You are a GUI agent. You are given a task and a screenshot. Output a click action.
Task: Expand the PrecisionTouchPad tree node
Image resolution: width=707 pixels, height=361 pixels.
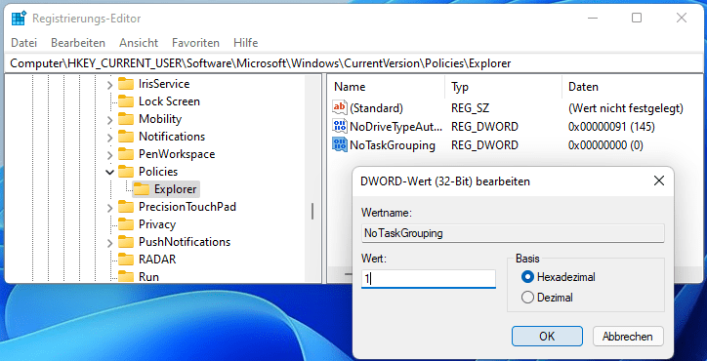(x=109, y=207)
